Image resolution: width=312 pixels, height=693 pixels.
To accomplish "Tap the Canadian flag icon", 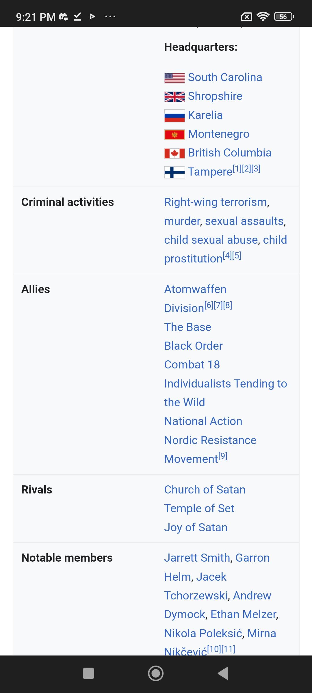I will pos(174,153).
